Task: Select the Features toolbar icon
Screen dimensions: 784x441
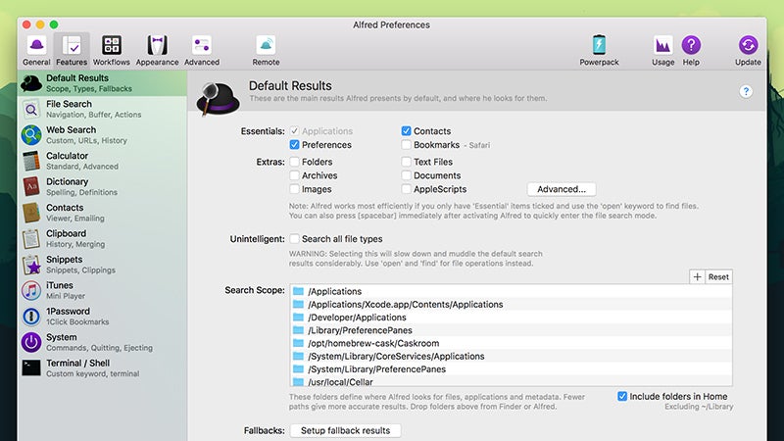Action: 72,45
